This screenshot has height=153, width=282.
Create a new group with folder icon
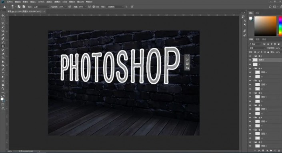pos(271,151)
